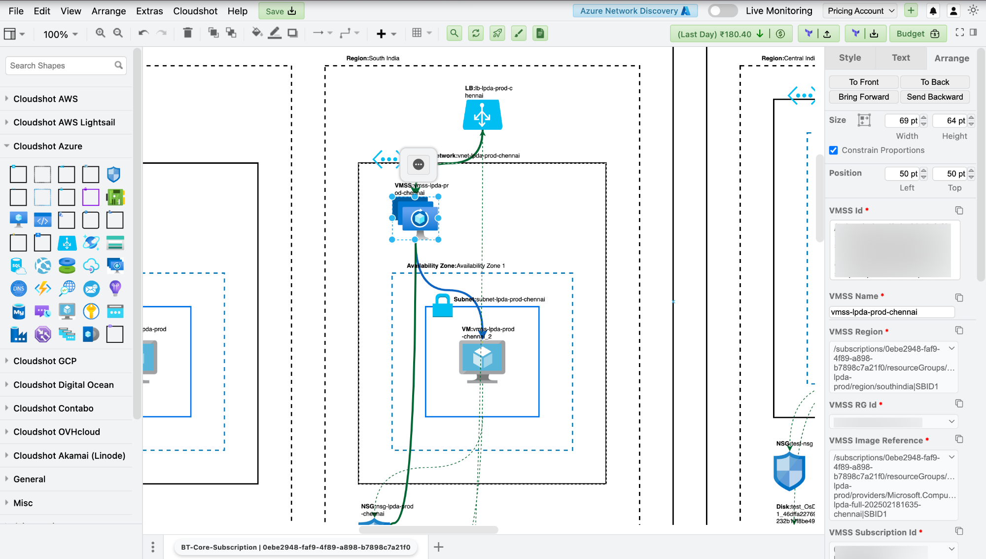The image size is (986, 559).
Task: Click the zoom out magnifier icon
Action: pyautogui.click(x=118, y=33)
